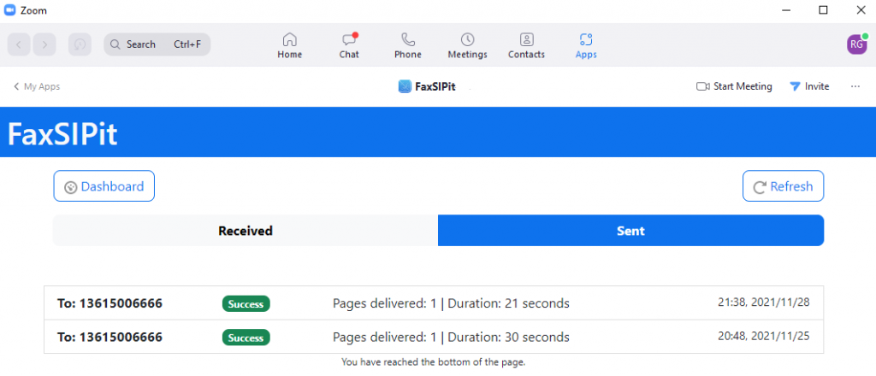The image size is (876, 376).
Task: Go to the Phone tab
Action: [407, 40]
